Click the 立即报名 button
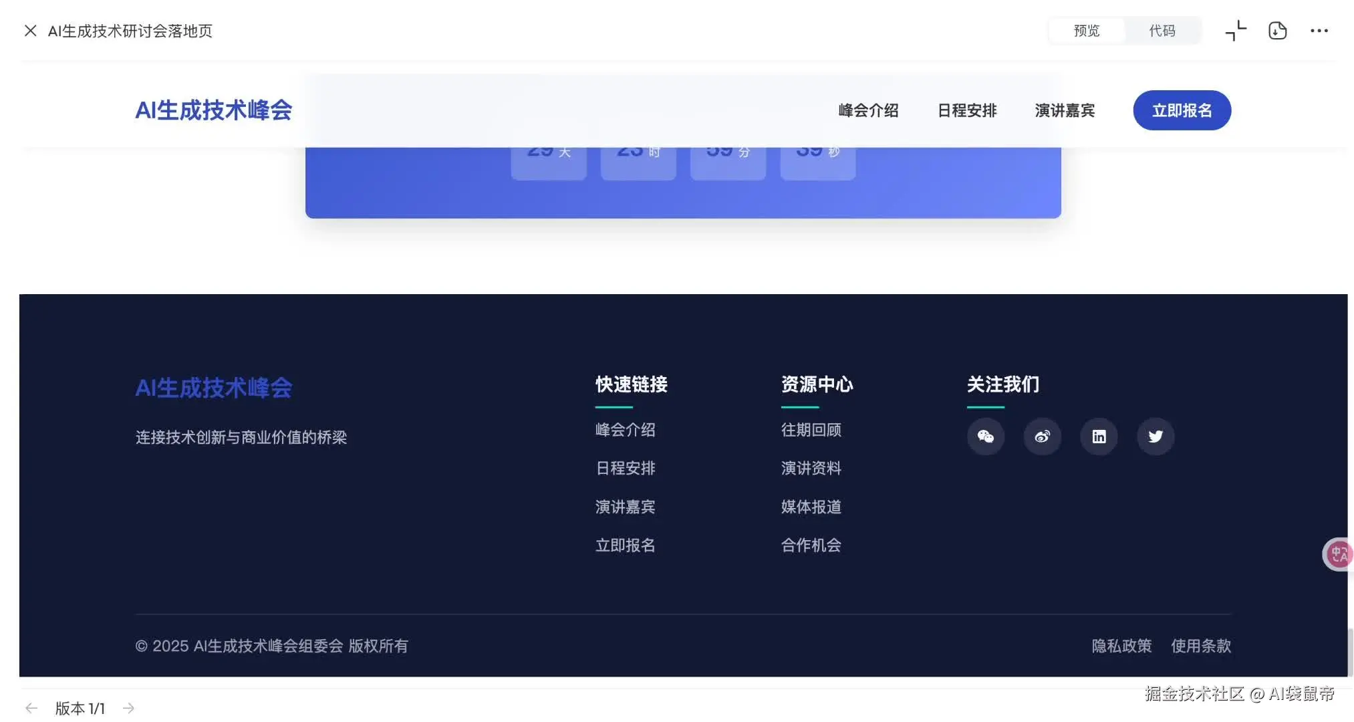The image size is (1354, 722). (x=1182, y=110)
